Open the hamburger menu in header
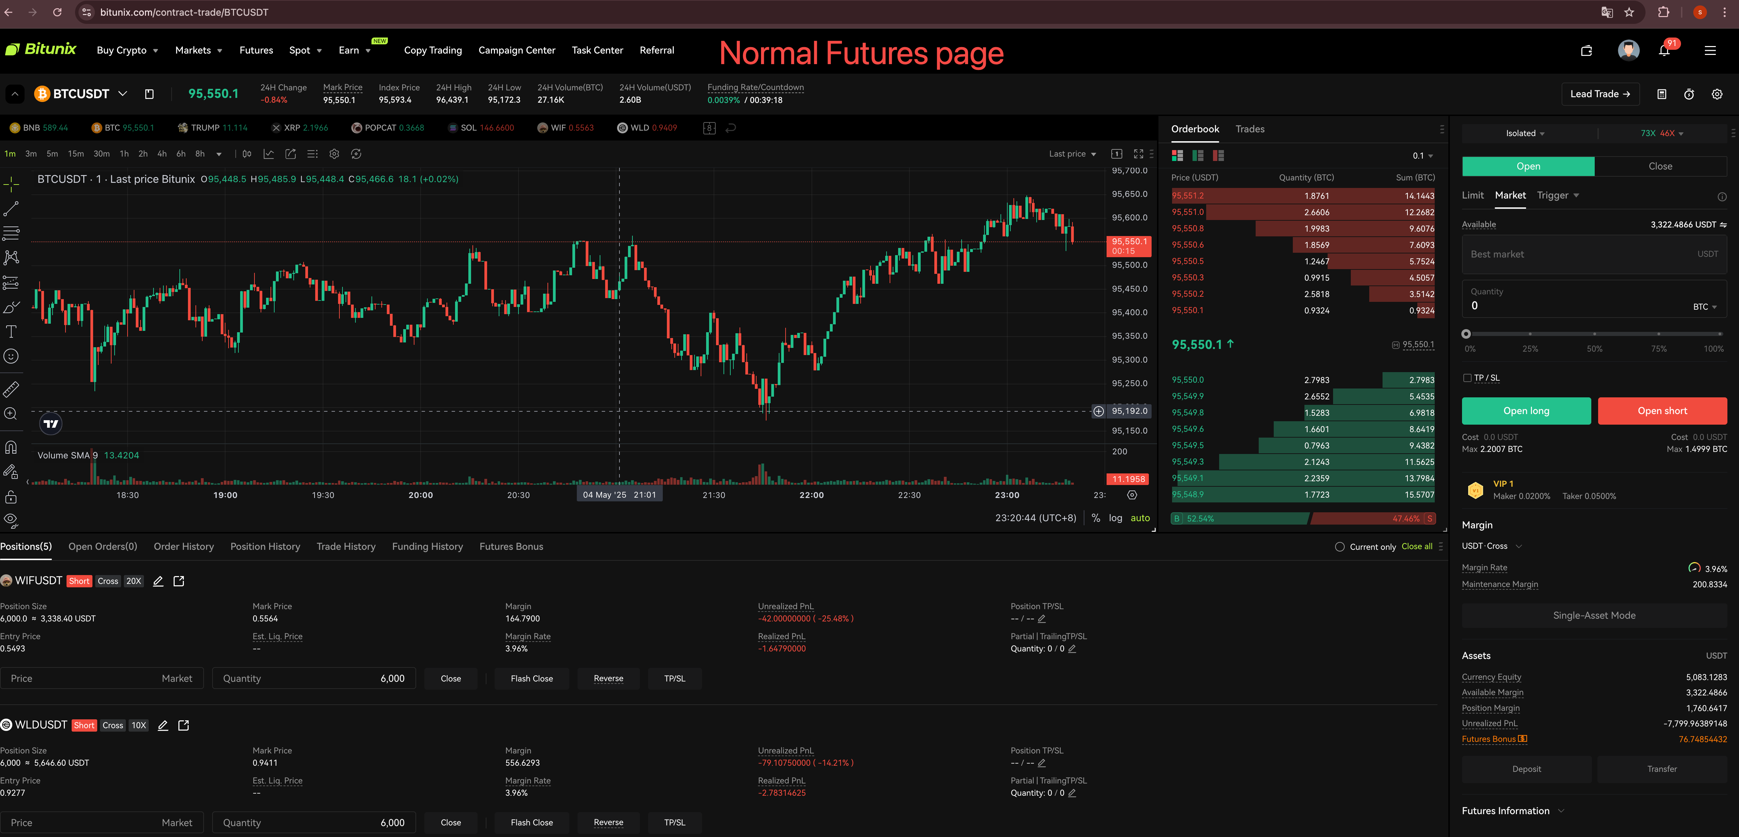This screenshot has width=1739, height=837. (1710, 50)
